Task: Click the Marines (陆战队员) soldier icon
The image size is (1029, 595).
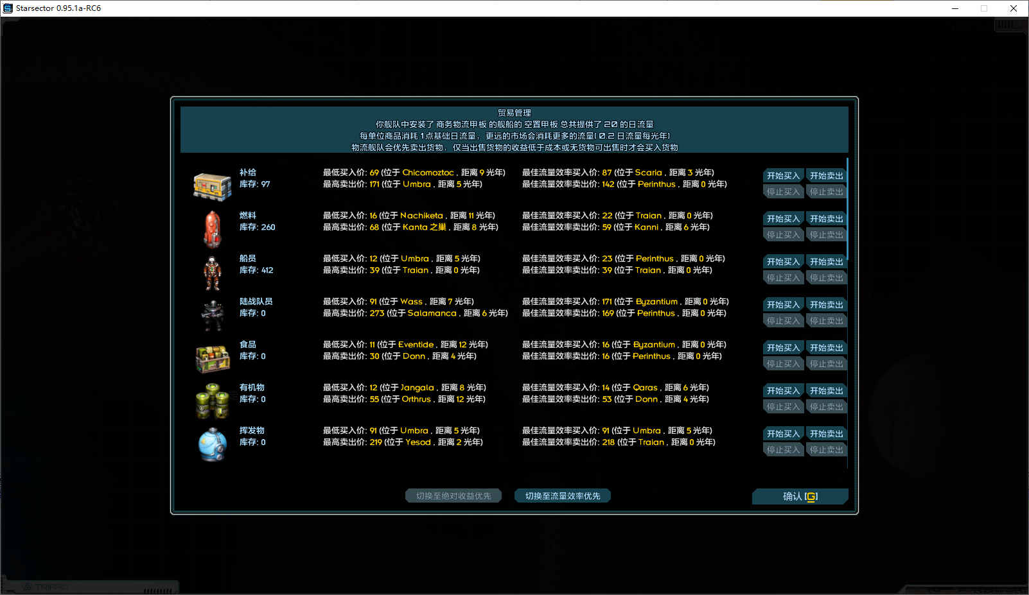Action: tap(213, 315)
